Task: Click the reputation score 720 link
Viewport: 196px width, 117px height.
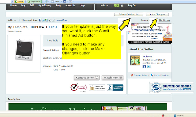Action: point(156,60)
